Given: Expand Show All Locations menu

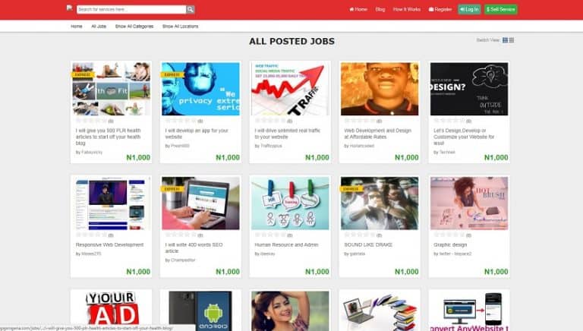Looking at the screenshot, I should coord(181,27).
